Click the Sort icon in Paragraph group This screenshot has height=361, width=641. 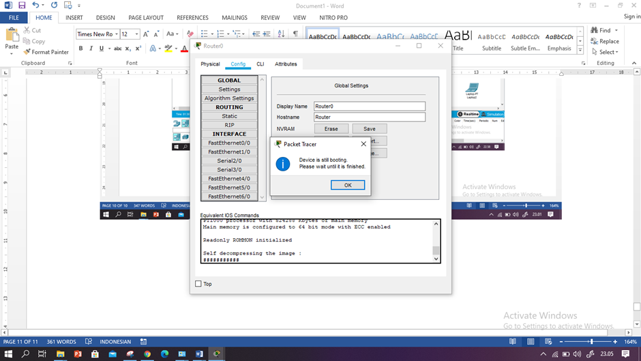[x=281, y=34]
